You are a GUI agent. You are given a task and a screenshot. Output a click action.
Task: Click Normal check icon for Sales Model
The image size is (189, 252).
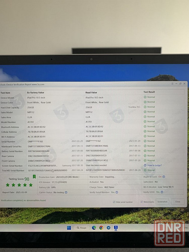click(x=145, y=112)
